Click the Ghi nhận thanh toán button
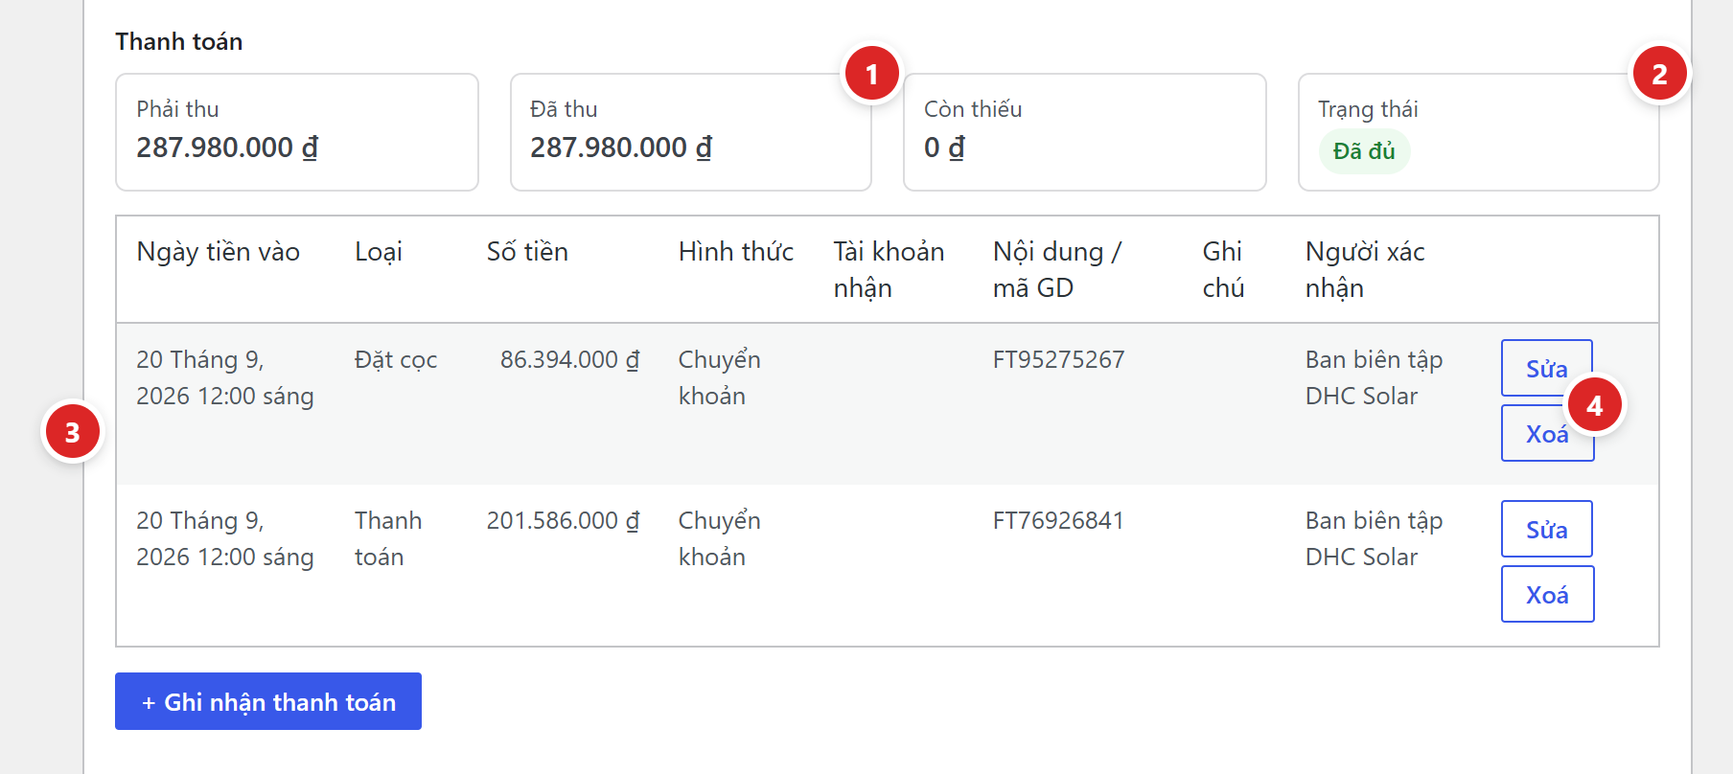Screen dimensions: 1733x774 pyautogui.click(x=268, y=701)
